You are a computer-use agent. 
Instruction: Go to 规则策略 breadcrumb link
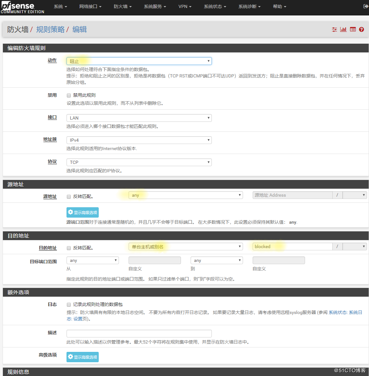click(x=50, y=30)
